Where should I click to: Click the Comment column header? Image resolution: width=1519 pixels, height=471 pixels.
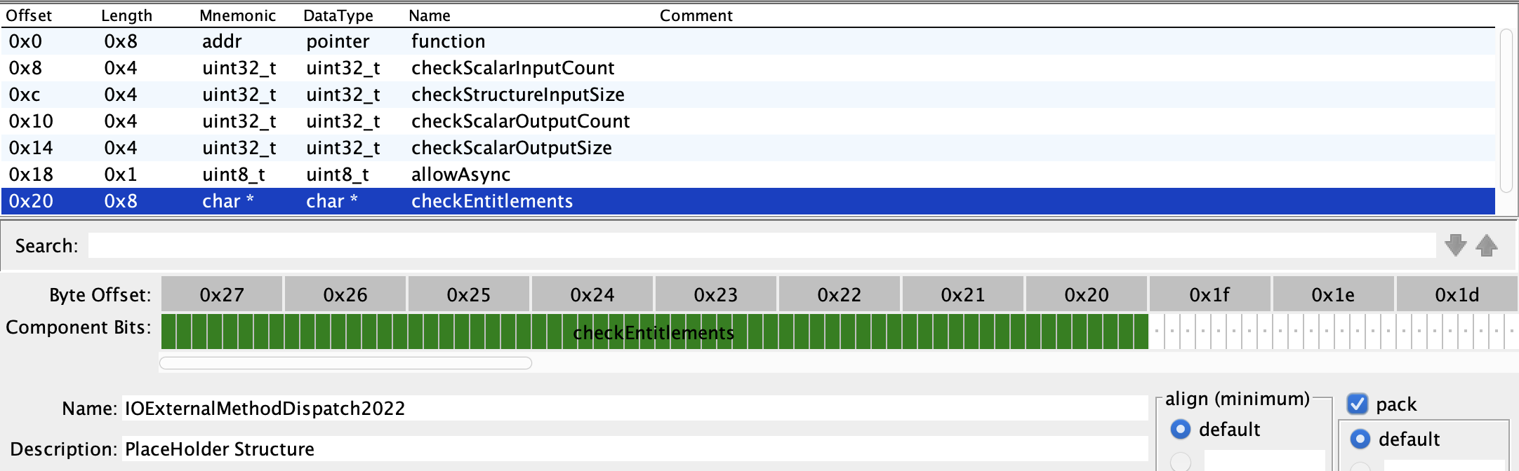click(696, 15)
